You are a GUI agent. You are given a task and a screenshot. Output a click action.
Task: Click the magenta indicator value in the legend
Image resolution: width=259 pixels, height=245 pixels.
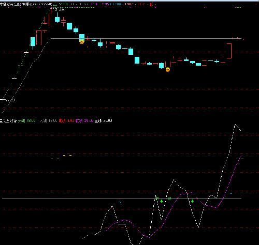pos(89,121)
